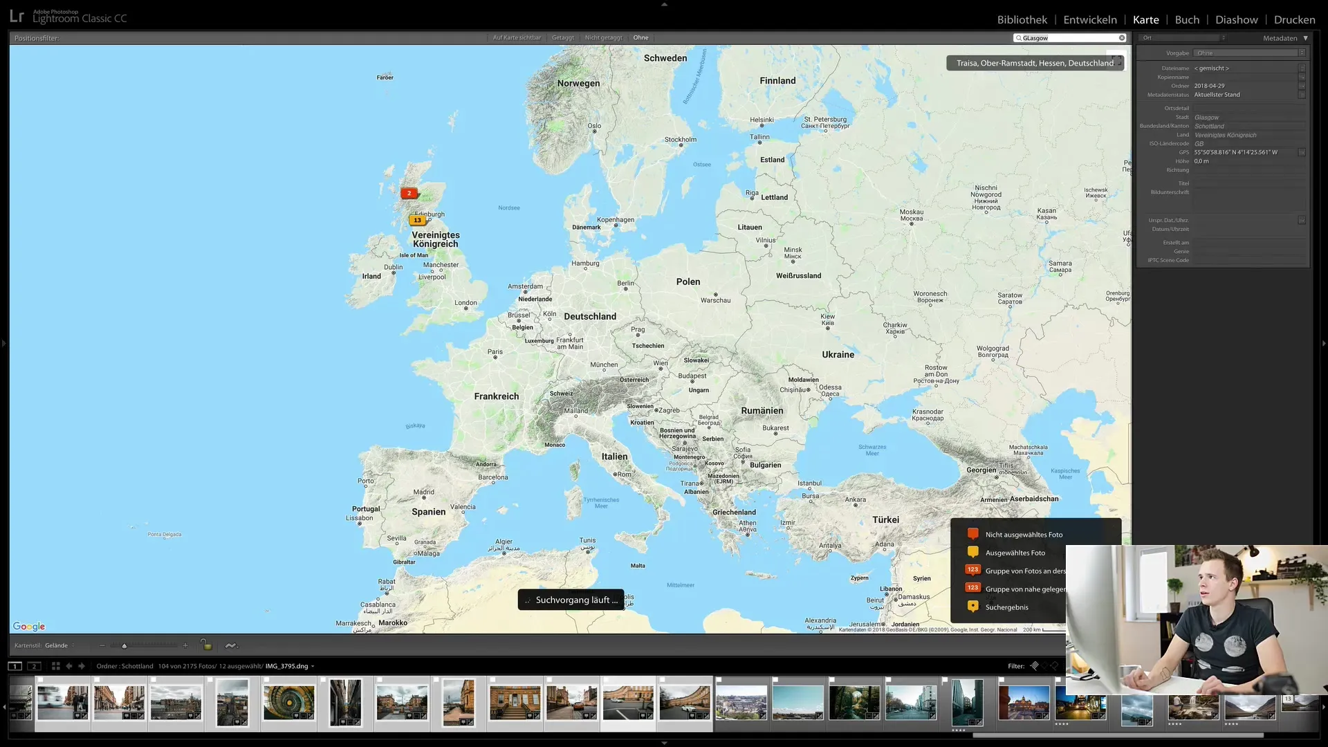The width and height of the screenshot is (1328, 747).
Task: Go back with filmstrip left arrow
Action: coord(69,666)
